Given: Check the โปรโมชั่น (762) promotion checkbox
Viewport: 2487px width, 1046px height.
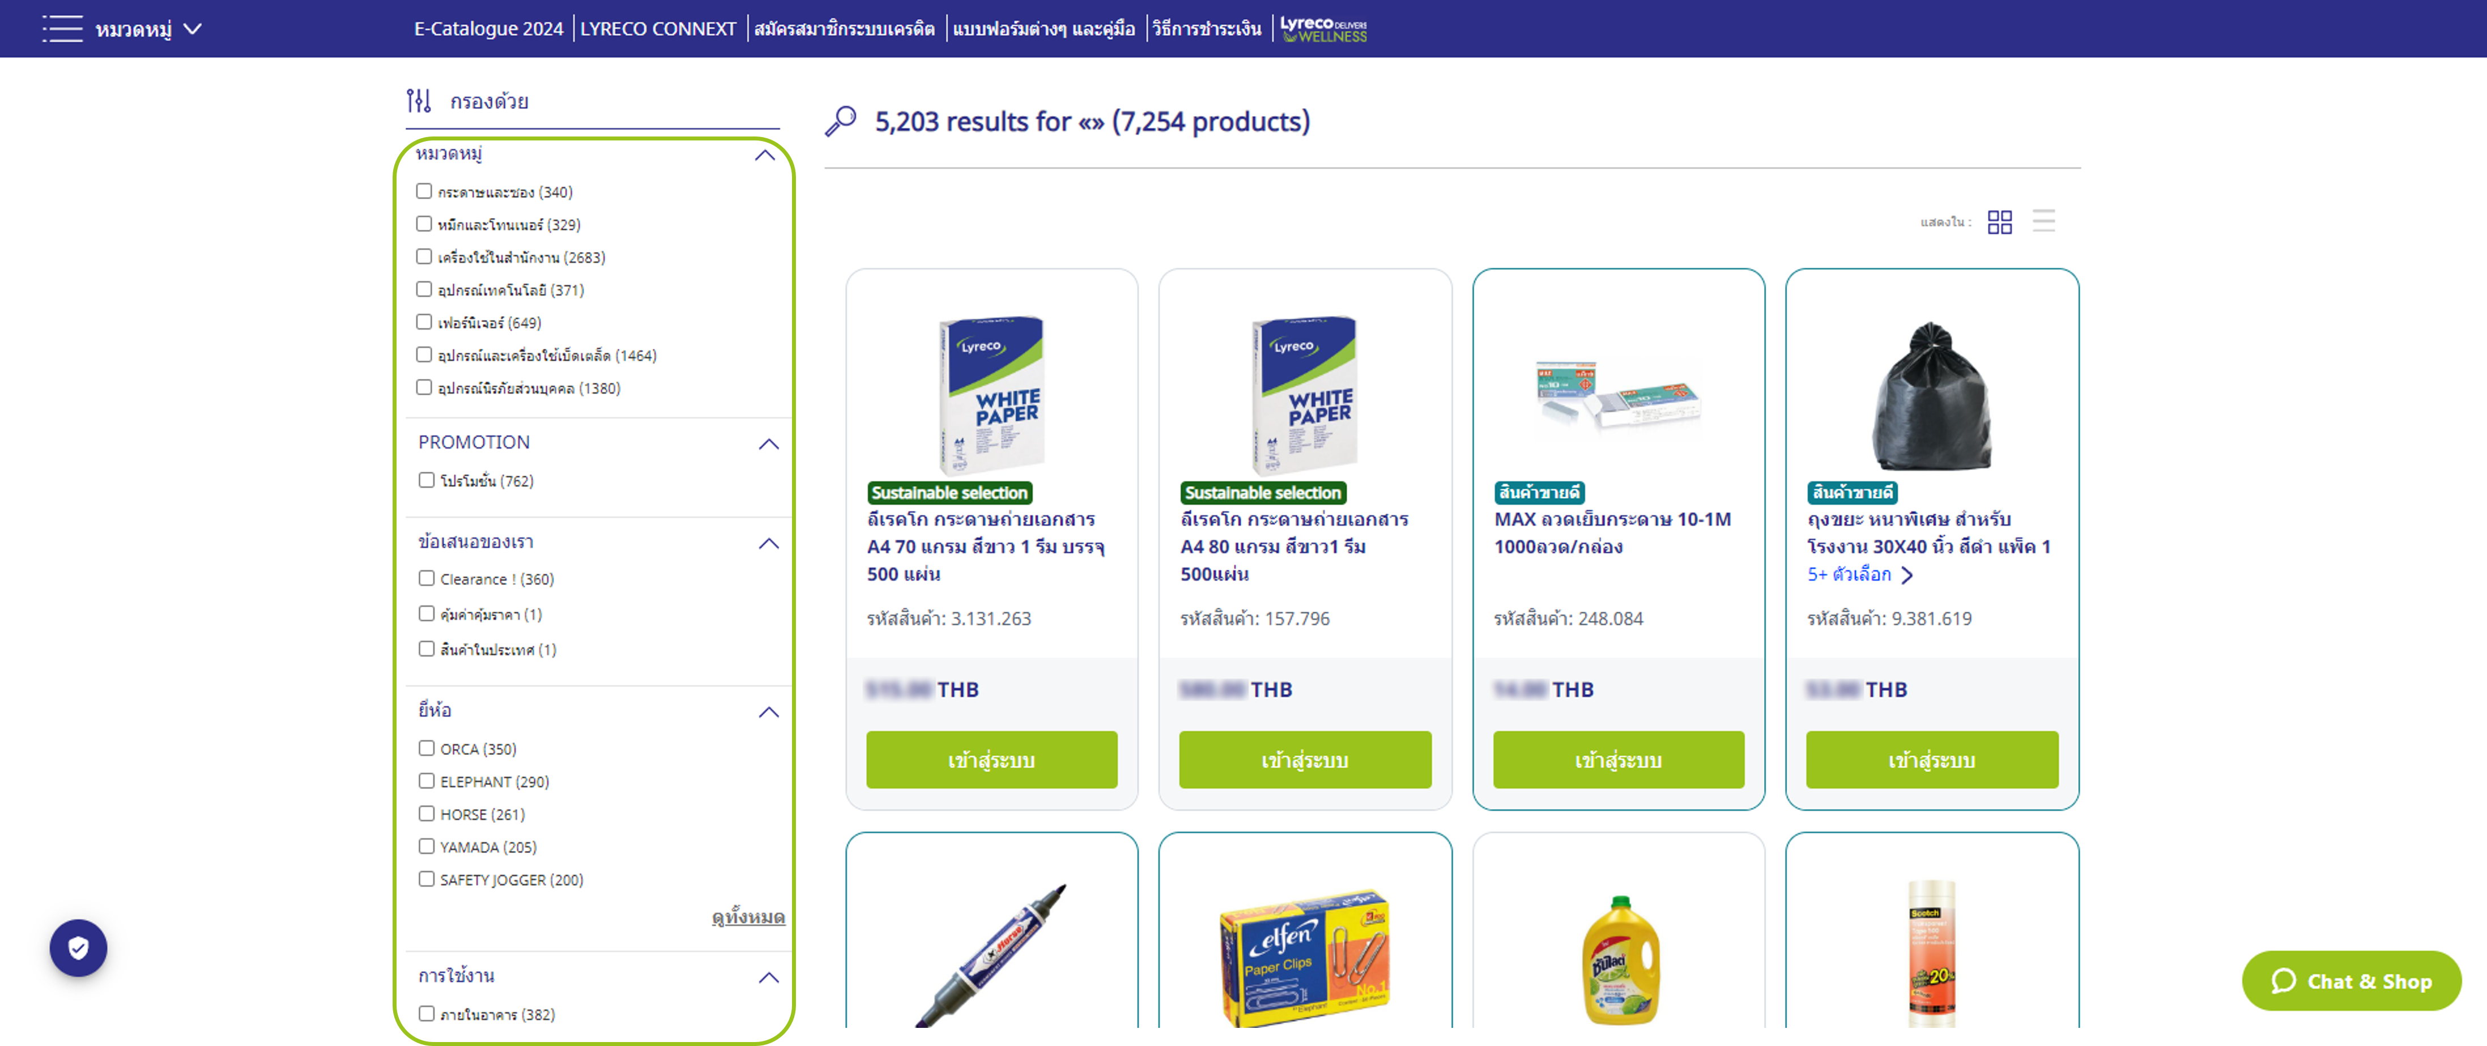Looking at the screenshot, I should (x=426, y=480).
